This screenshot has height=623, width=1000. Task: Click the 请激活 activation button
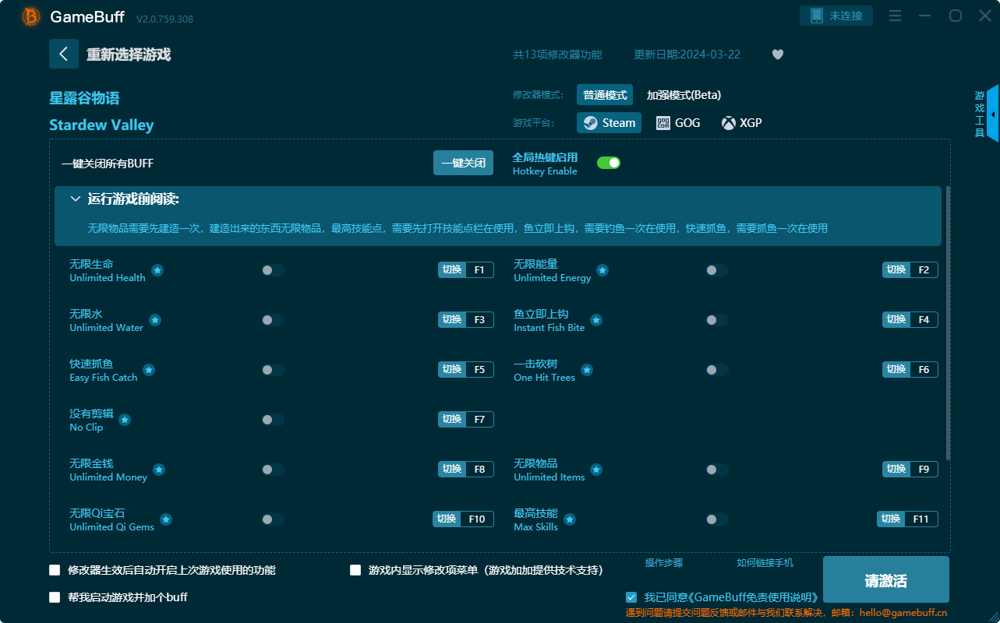[x=885, y=579]
